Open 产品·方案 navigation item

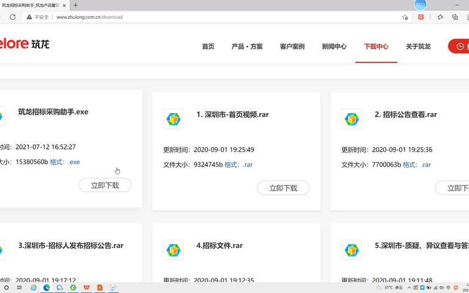click(247, 47)
